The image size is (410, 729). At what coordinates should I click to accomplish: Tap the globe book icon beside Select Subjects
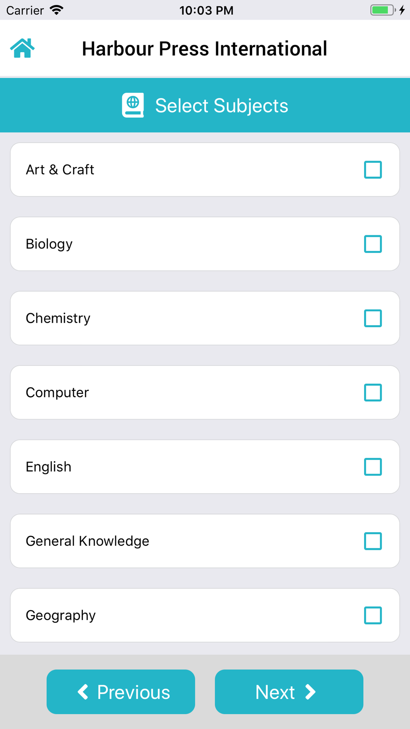(x=133, y=105)
